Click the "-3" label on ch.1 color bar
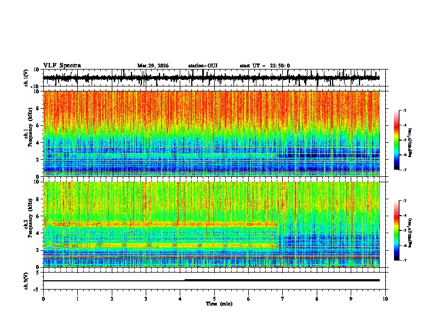434x335 pixels. coord(404,111)
